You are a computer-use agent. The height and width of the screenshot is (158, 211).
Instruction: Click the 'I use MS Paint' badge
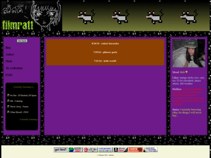pos(105,150)
